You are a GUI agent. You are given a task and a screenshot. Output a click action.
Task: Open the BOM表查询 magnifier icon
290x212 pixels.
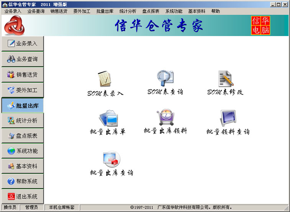(165, 78)
